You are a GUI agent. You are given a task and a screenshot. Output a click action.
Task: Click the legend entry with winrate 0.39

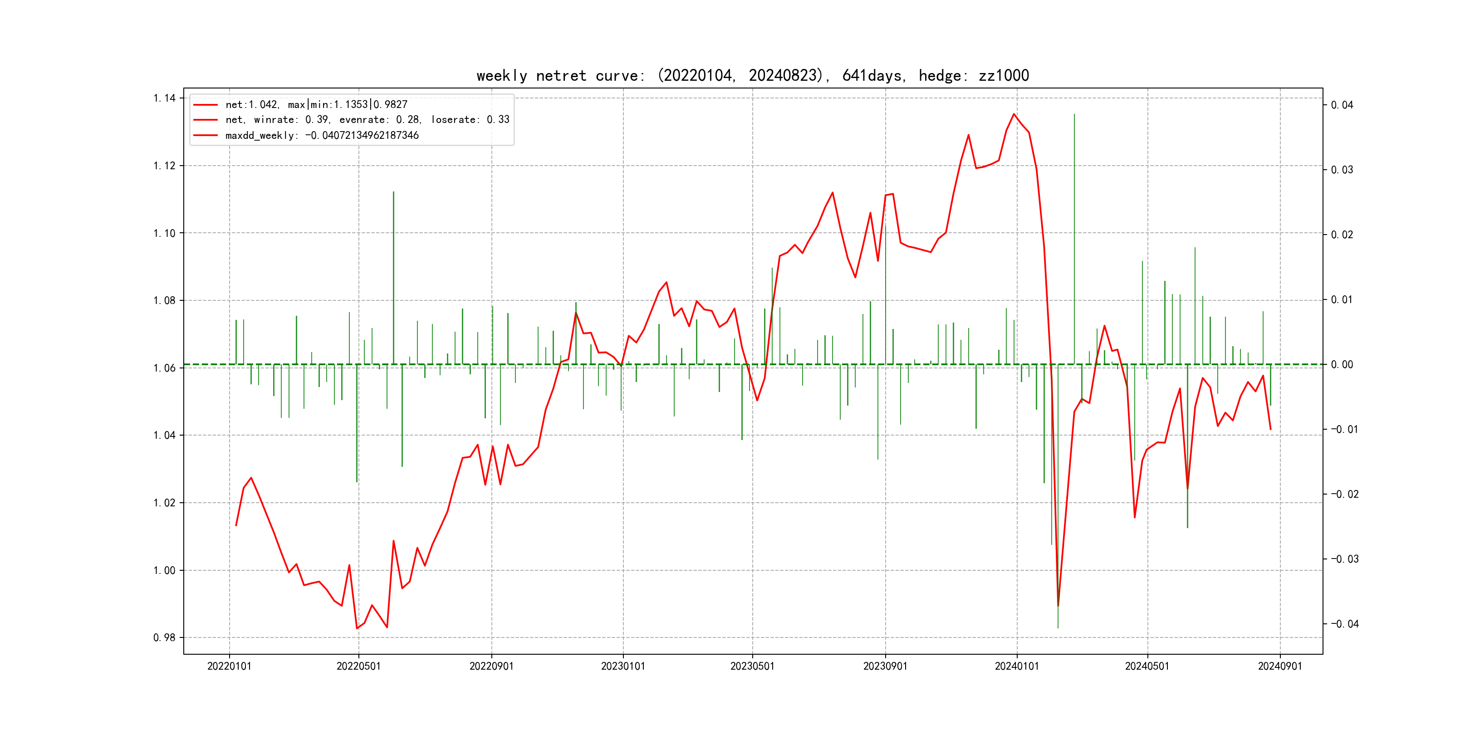click(367, 120)
